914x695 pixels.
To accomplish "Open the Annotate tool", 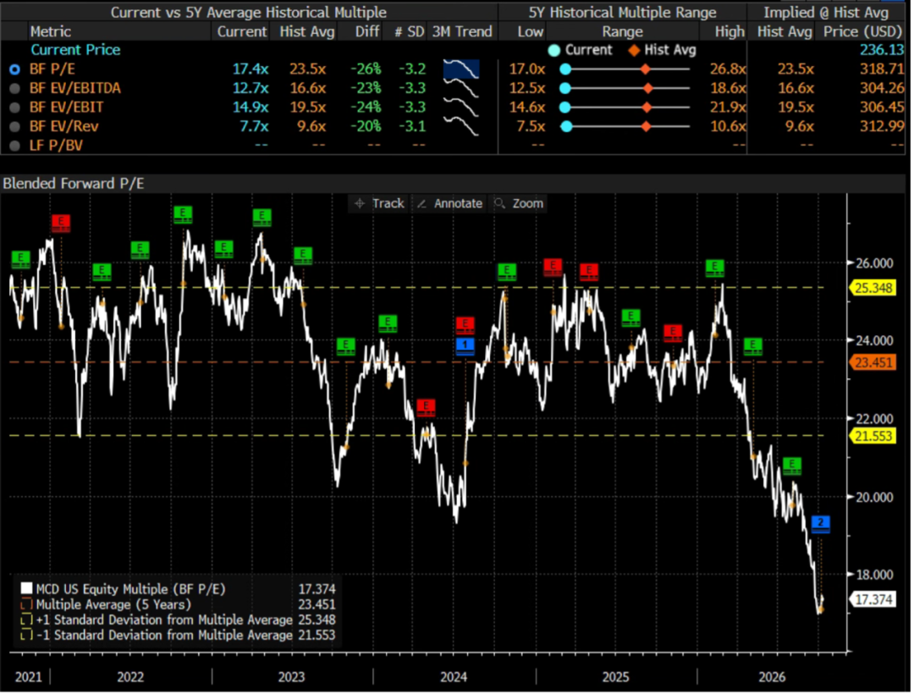I will point(449,203).
